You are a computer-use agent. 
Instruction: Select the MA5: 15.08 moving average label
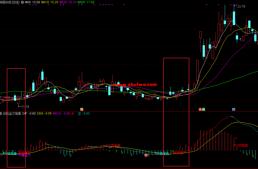32,2
